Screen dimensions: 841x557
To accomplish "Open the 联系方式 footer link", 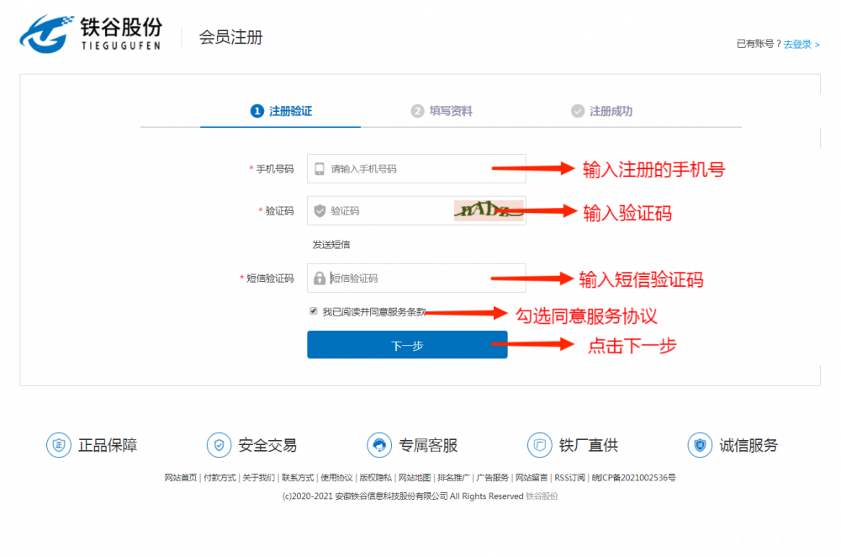I will [298, 478].
